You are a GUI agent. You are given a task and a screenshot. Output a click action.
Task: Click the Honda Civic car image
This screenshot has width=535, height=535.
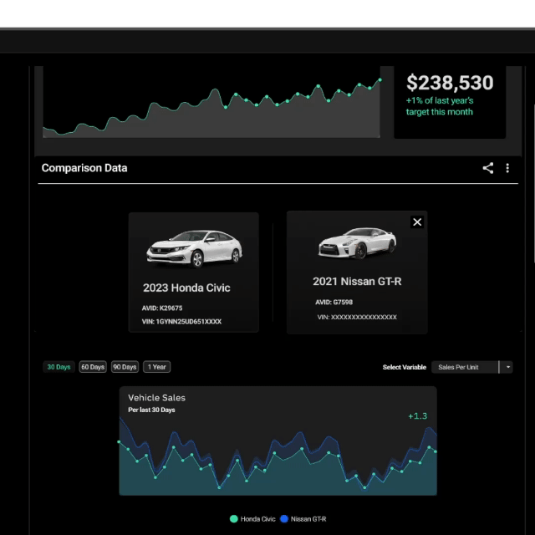[194, 248]
